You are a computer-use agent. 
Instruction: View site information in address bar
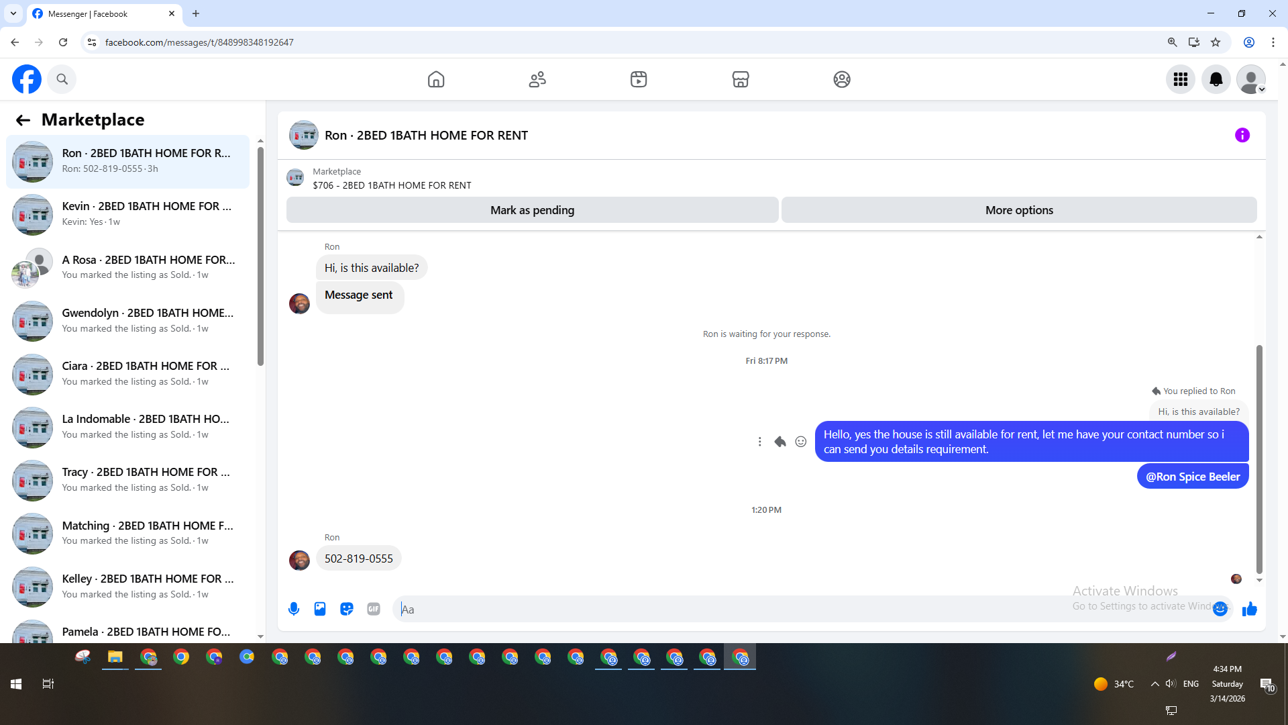(x=92, y=42)
